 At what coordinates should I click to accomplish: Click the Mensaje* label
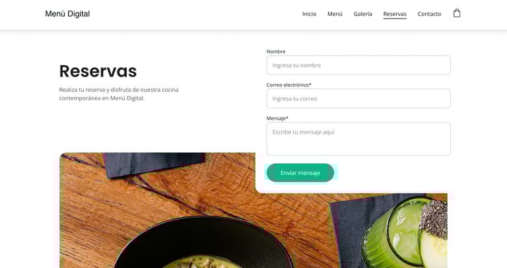(x=277, y=118)
